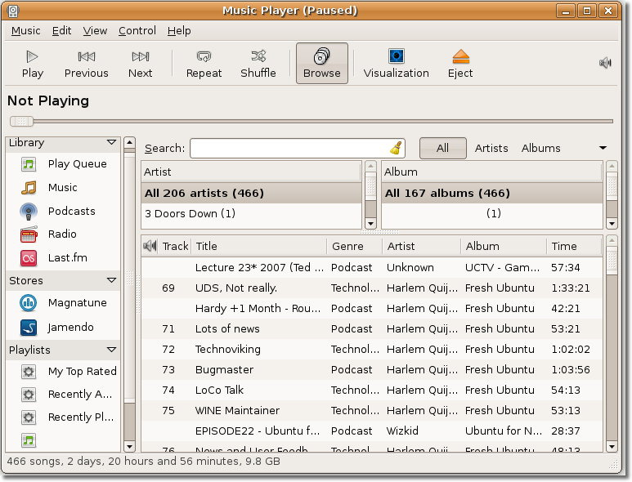
Task: Select All 167 albums row
Action: 491,193
